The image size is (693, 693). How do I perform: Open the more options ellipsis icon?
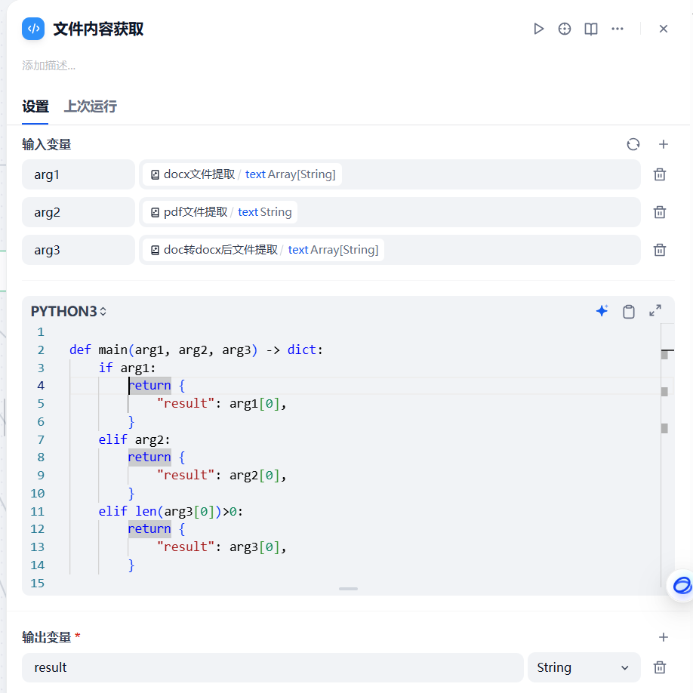[x=618, y=29]
